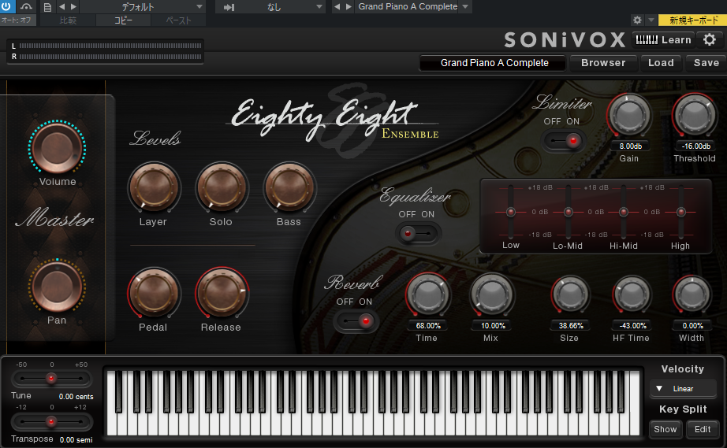Click the 比較 compare tab
This screenshot has width=727, height=448.
pyautogui.click(x=68, y=20)
